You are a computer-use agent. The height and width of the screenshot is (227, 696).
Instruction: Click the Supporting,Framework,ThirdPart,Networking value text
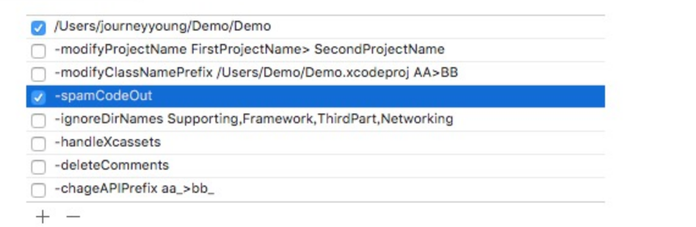[x=310, y=119]
